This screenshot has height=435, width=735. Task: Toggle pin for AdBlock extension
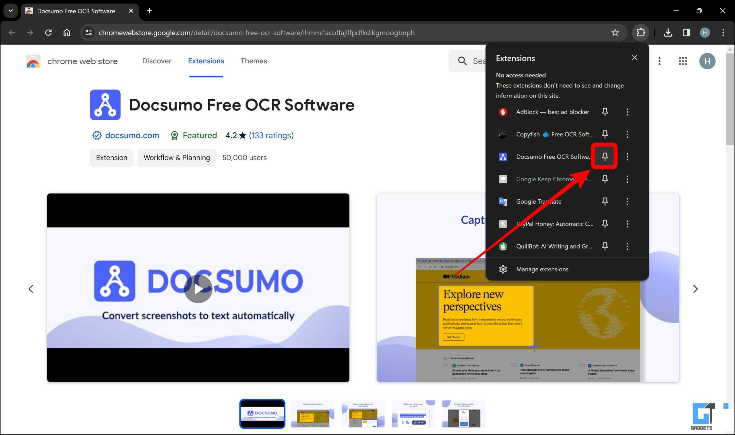point(605,112)
